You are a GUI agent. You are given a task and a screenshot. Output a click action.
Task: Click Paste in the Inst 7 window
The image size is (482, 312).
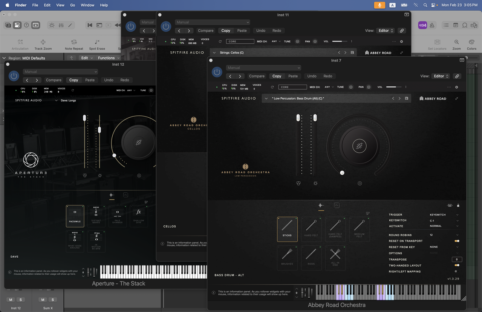[293, 76]
